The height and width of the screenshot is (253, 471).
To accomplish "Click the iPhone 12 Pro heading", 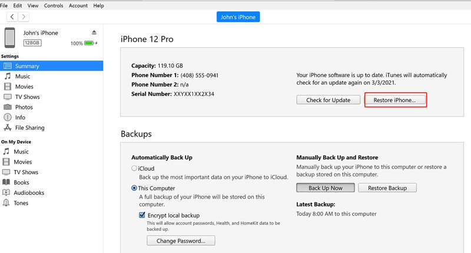I will pyautogui.click(x=147, y=39).
